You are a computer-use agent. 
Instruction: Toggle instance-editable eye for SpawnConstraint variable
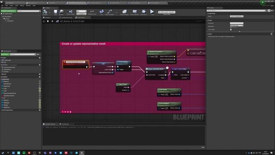tap(40, 96)
